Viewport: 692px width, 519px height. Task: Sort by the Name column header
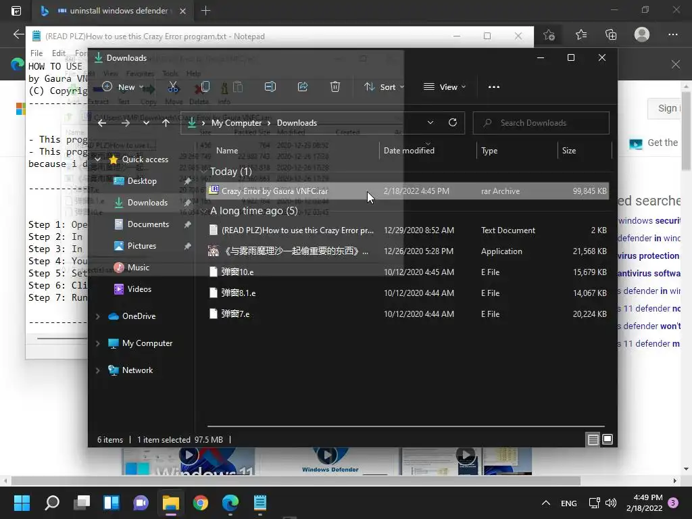227,151
